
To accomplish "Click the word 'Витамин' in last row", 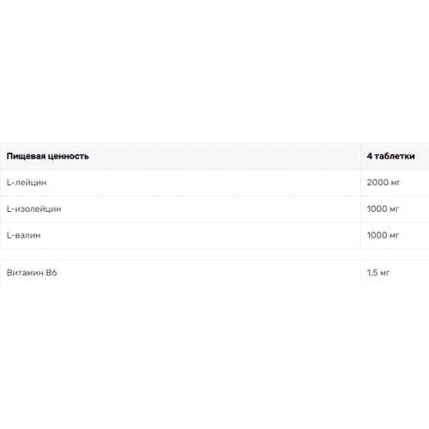I will click(x=25, y=273).
